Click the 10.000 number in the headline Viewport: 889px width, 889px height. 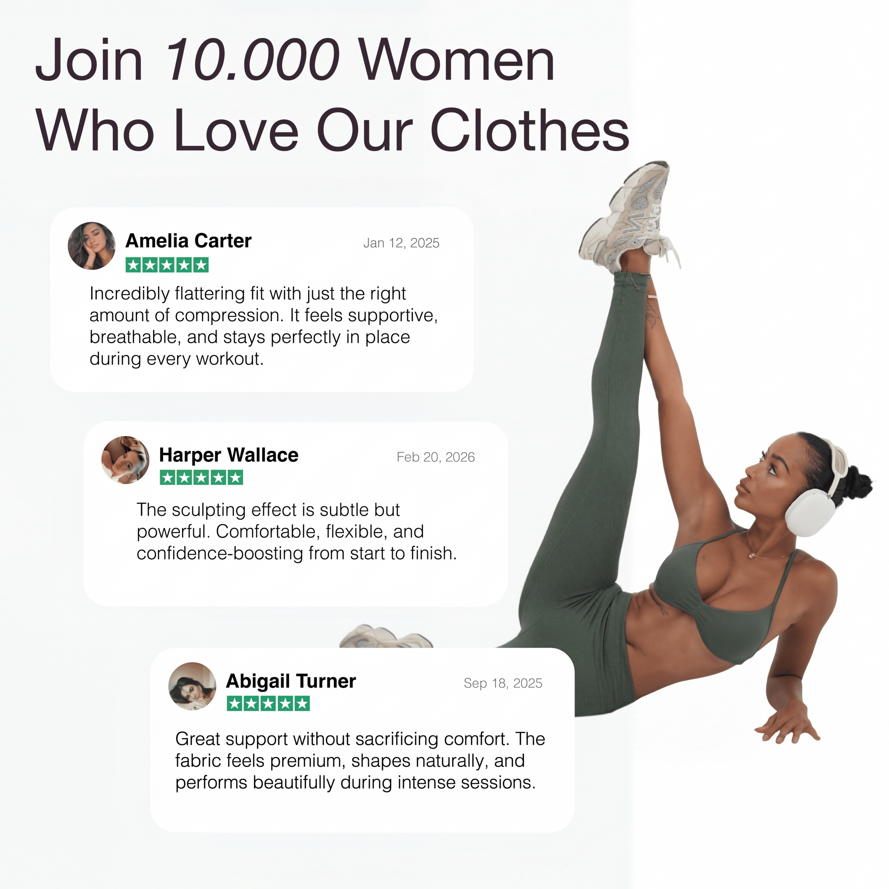pyautogui.click(x=252, y=60)
